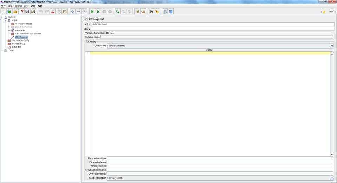Click the Close test plan icon with red X
Viewport: 337px width, 183px height.
pos(21,12)
